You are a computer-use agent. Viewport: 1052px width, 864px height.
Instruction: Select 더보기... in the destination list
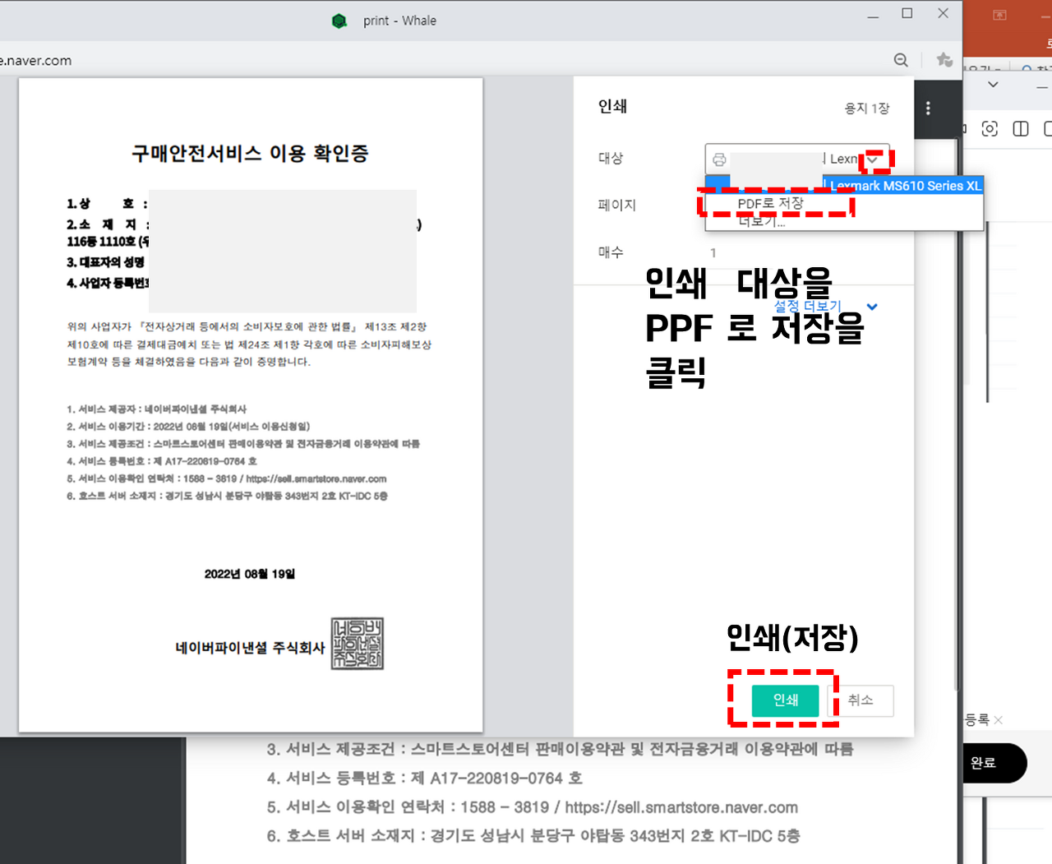762,221
